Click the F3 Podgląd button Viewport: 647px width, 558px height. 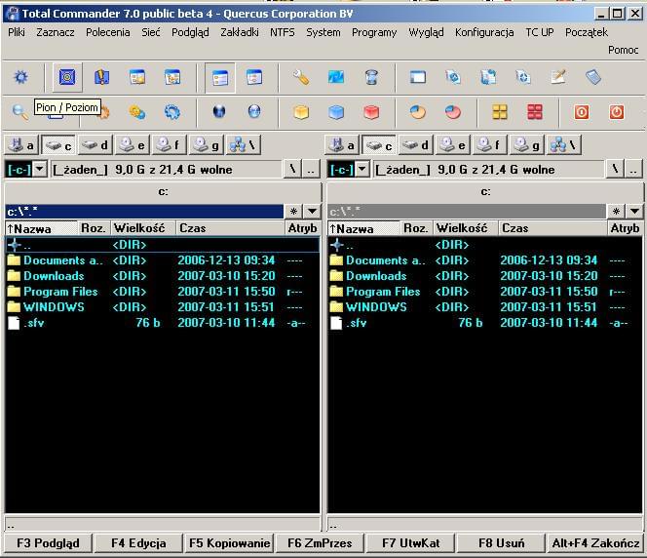pos(48,543)
